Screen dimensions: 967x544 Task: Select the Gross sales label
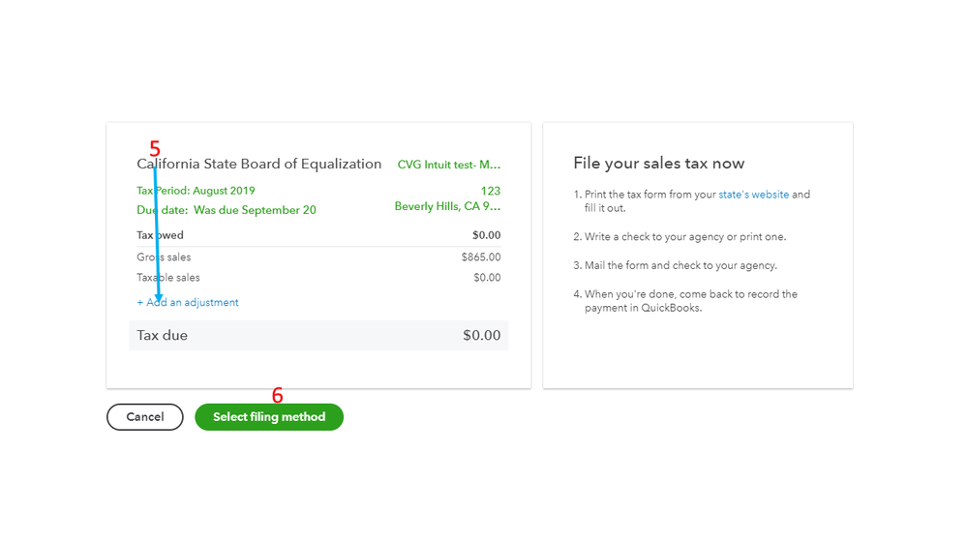(165, 257)
